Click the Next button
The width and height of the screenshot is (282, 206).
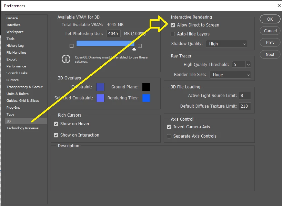pyautogui.click(x=270, y=55)
